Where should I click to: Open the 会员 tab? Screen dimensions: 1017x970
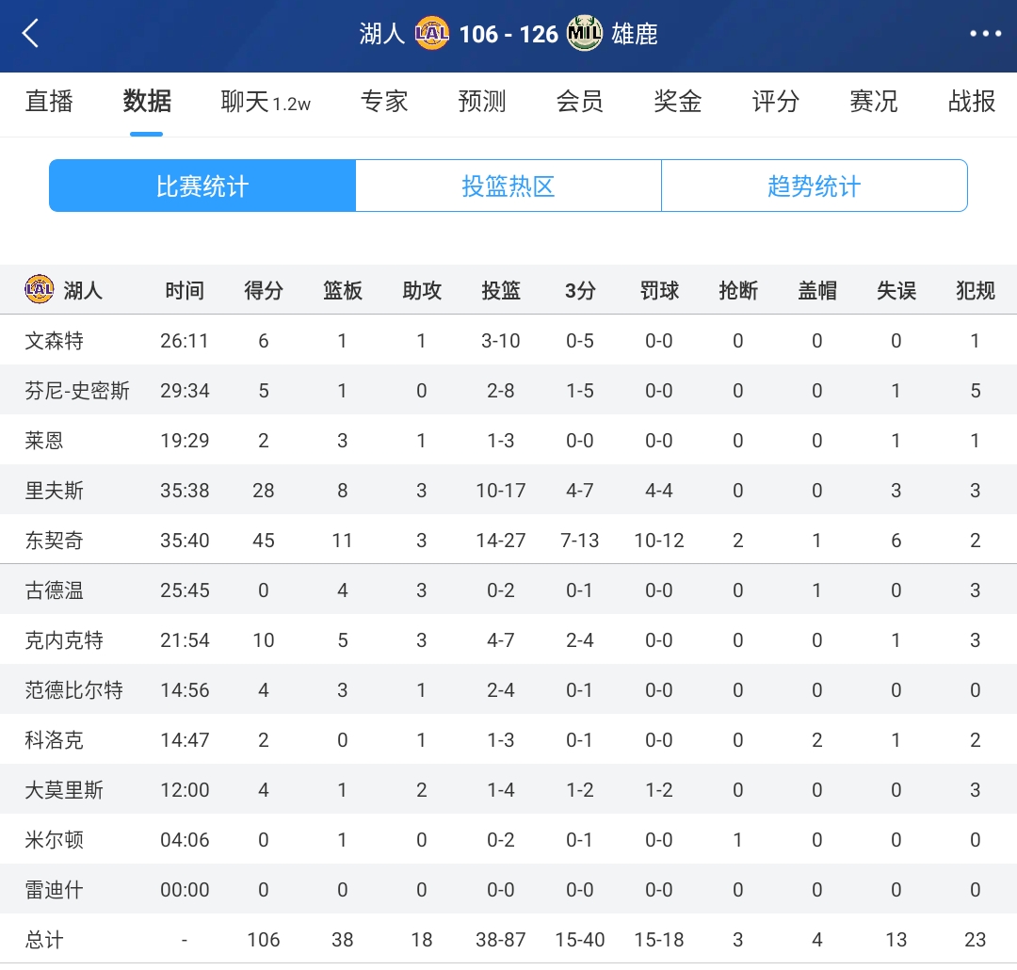point(580,102)
